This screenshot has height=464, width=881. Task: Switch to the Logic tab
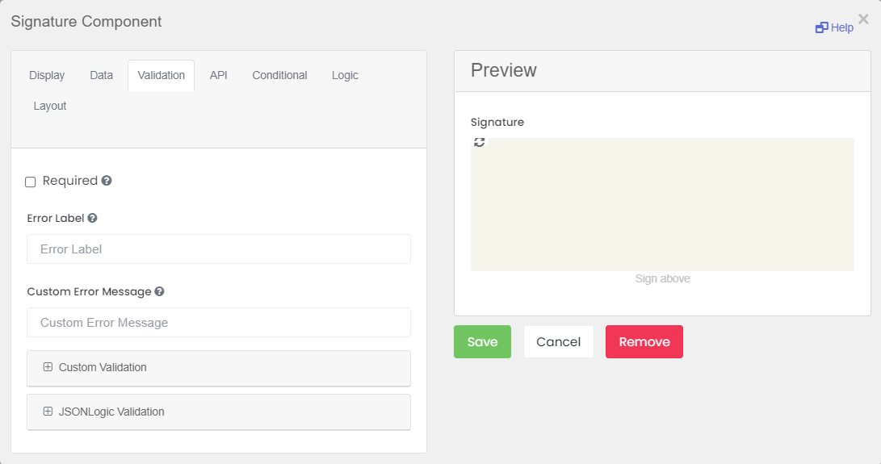click(345, 75)
